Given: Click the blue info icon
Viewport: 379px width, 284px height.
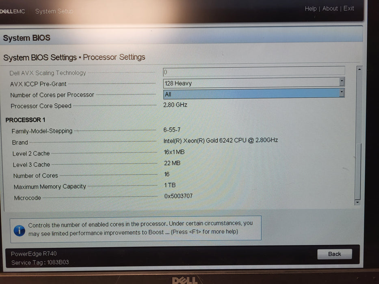Looking at the screenshot, I should [19, 230].
